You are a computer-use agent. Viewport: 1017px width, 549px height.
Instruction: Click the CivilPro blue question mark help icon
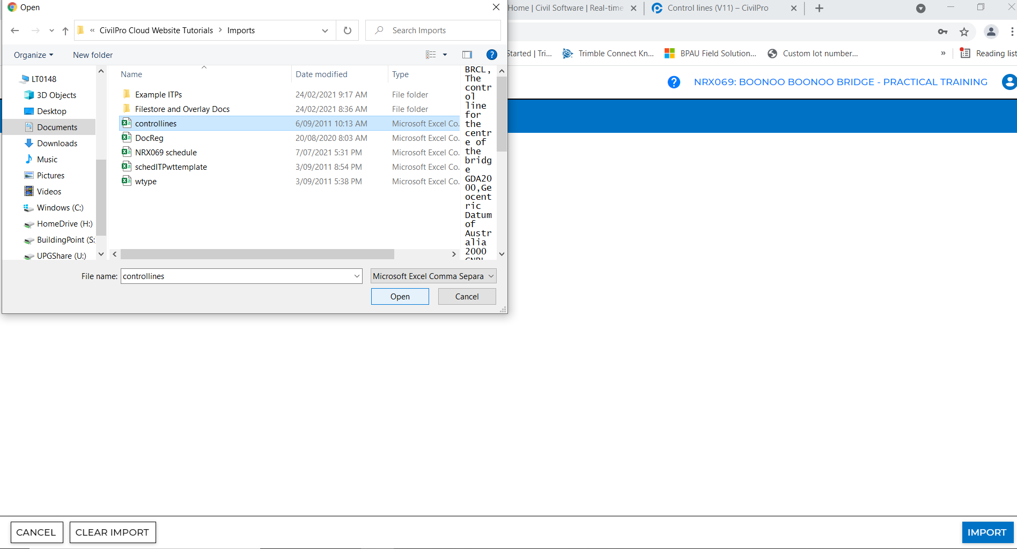pyautogui.click(x=674, y=82)
